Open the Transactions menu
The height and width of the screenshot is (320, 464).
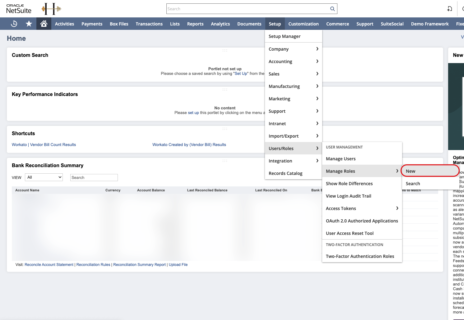(149, 24)
